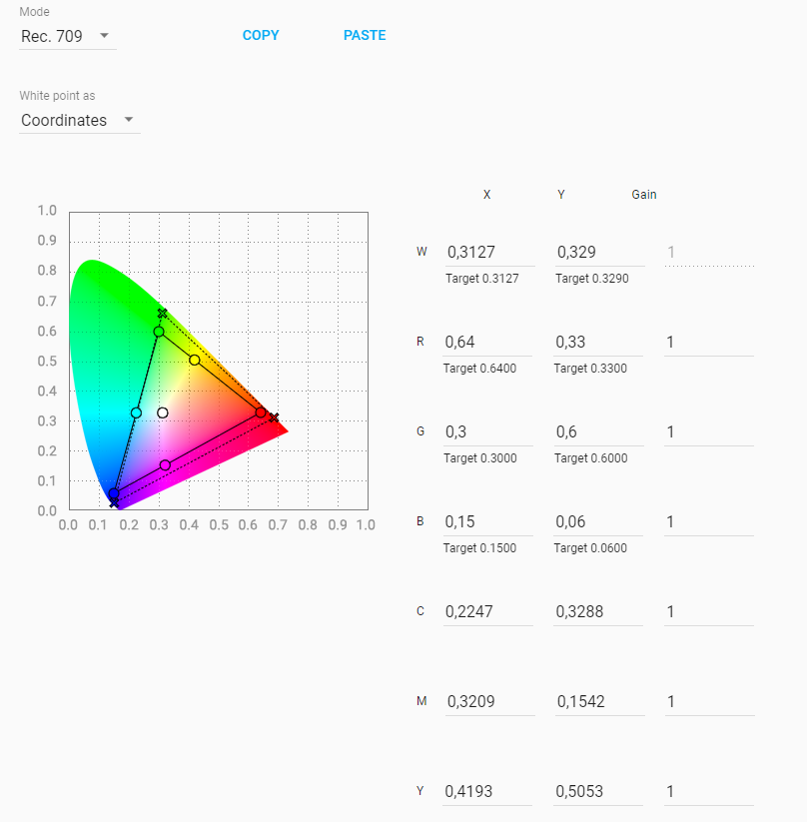
Task: Click the green target cross marker on chart
Action: (163, 314)
